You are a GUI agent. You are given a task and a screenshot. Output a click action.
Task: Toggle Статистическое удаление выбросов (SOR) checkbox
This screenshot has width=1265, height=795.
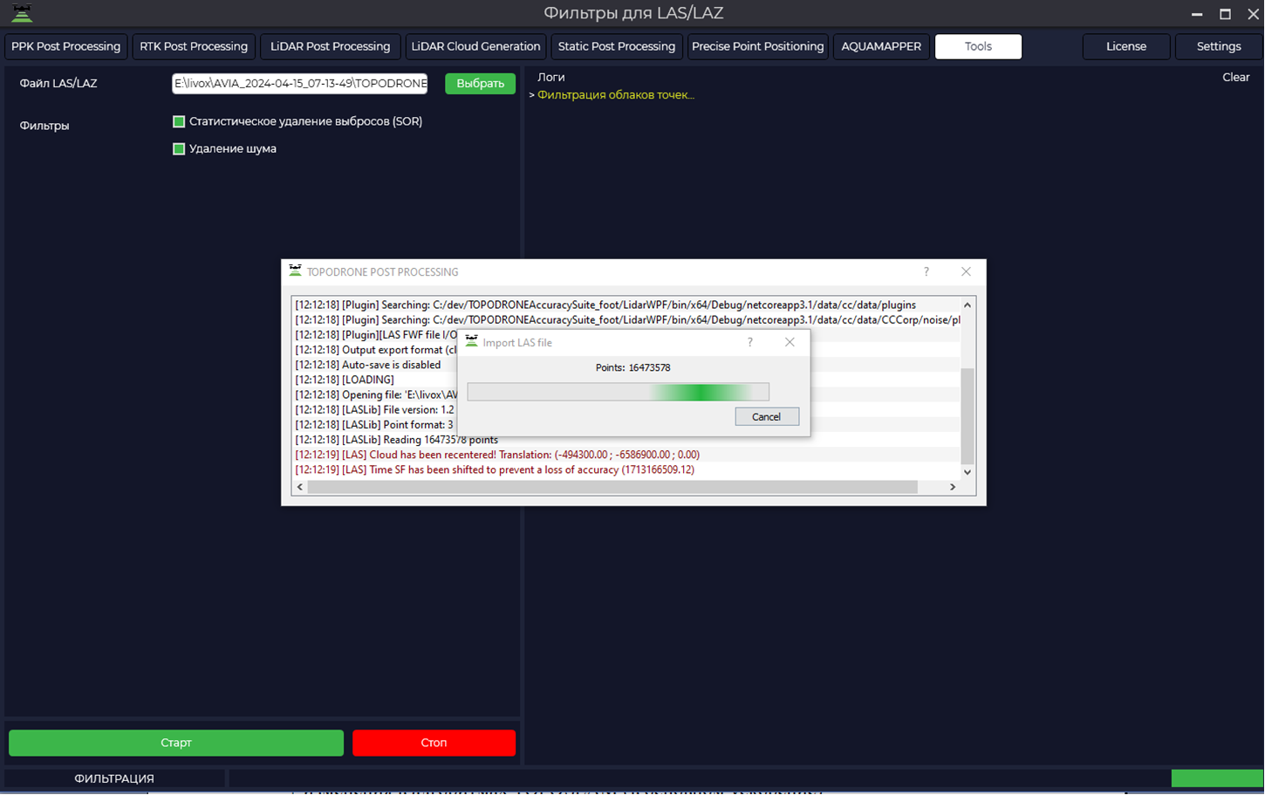pos(179,122)
